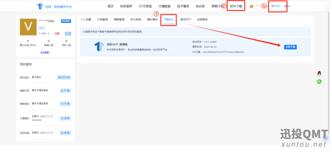Go to 首页 in top navigation
This screenshot has width=332, height=152.
tap(111, 6)
